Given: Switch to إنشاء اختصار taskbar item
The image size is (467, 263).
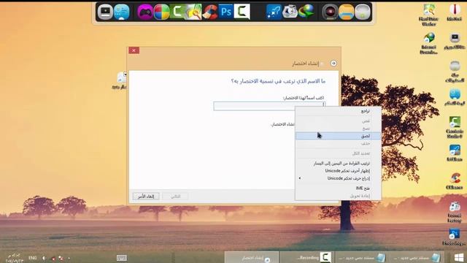Looking at the screenshot, I should click(x=252, y=257).
